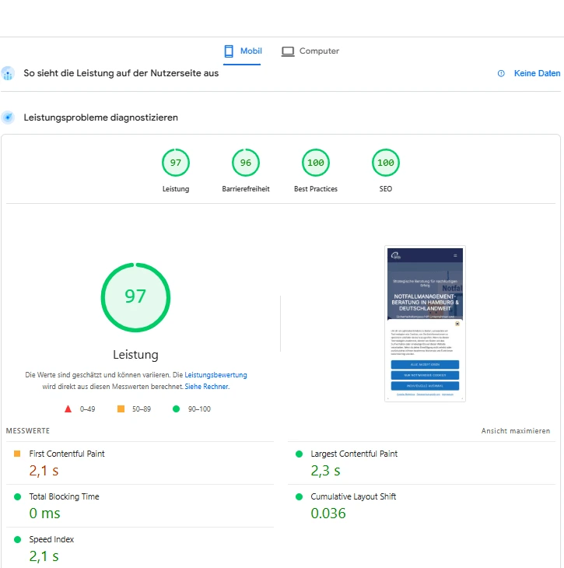The image size is (564, 568).
Task: Switch to the Computer tab
Action: click(x=310, y=51)
